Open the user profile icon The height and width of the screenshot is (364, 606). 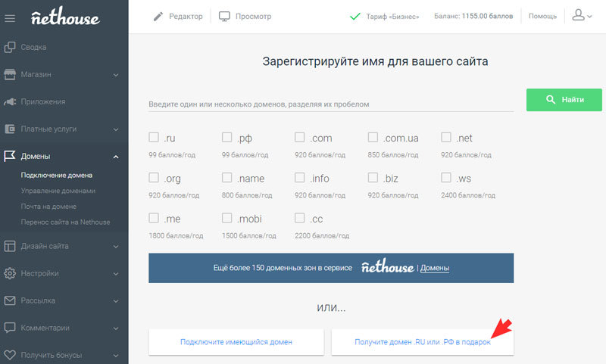click(578, 14)
